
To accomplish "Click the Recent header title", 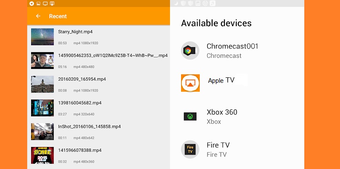I will 58,16.
